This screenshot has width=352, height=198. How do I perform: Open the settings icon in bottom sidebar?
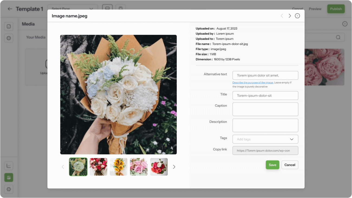pos(9,189)
